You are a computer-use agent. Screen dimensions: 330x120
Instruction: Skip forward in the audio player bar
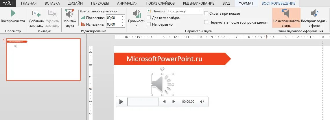[x=174, y=102]
